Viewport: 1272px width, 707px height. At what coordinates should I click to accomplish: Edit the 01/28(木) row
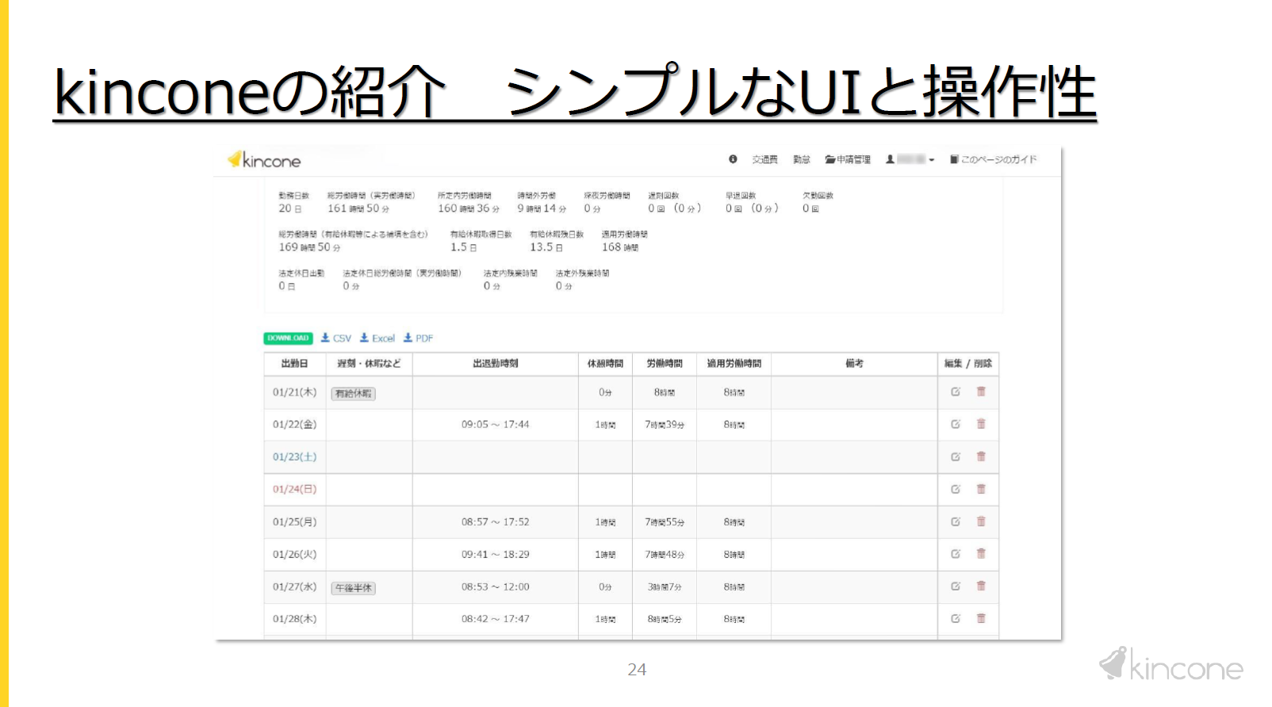(956, 618)
